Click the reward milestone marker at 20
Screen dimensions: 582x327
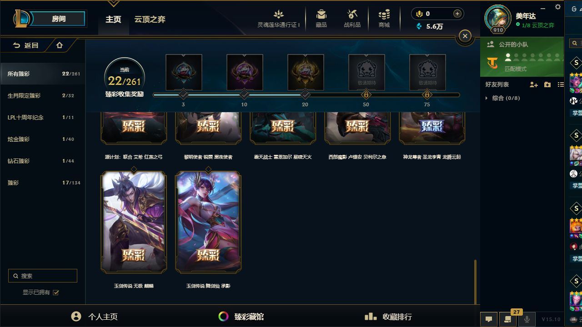(305, 94)
